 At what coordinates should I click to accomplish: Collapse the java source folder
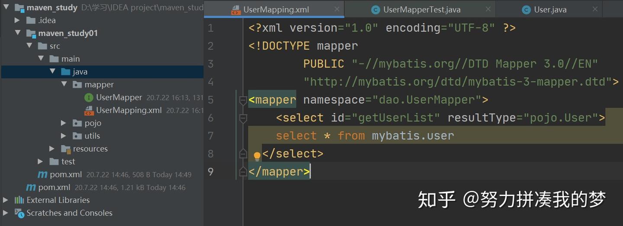click(52, 72)
